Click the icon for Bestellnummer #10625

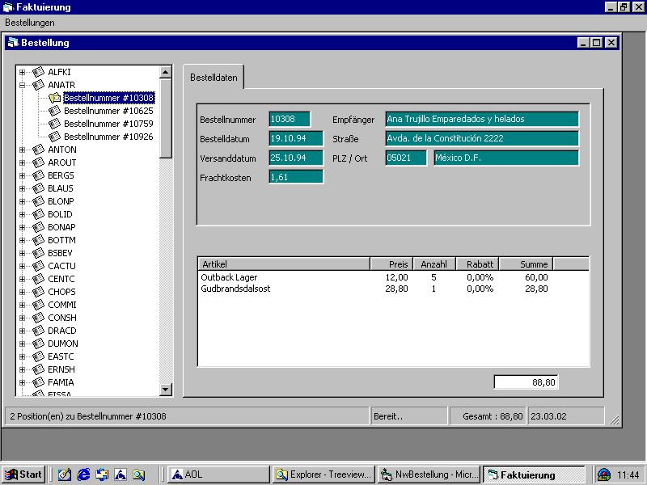pos(54,111)
